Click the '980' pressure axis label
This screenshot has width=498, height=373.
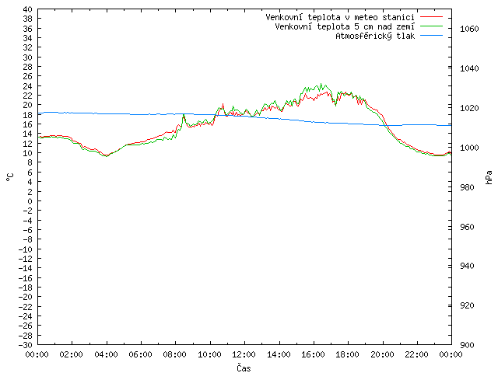pyautogui.click(x=467, y=187)
